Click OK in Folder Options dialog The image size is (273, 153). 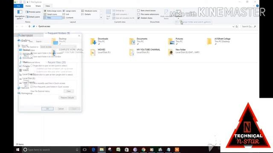pyautogui.click(x=47, y=109)
